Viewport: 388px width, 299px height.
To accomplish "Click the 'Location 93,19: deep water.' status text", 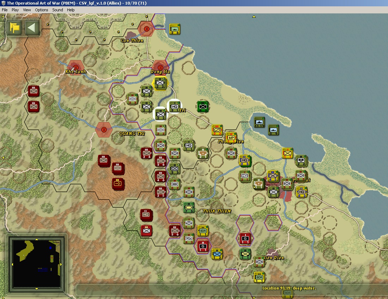I will click(x=289, y=288).
